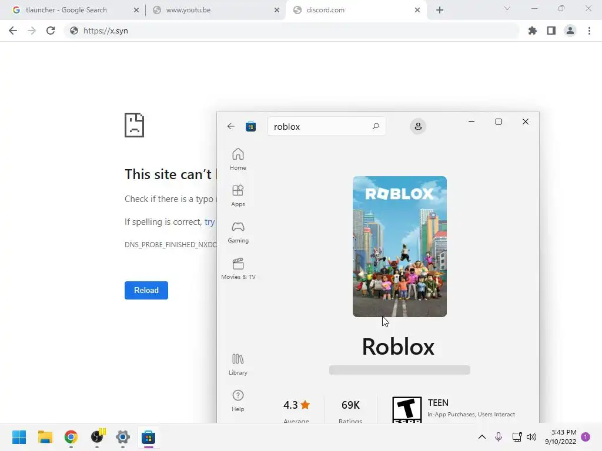Click the site info globe icon
Viewport: 602px width, 451px height.
(x=74, y=31)
